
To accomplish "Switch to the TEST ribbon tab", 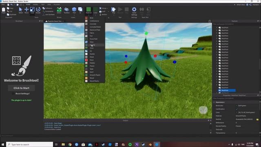I will [x=43, y=4].
